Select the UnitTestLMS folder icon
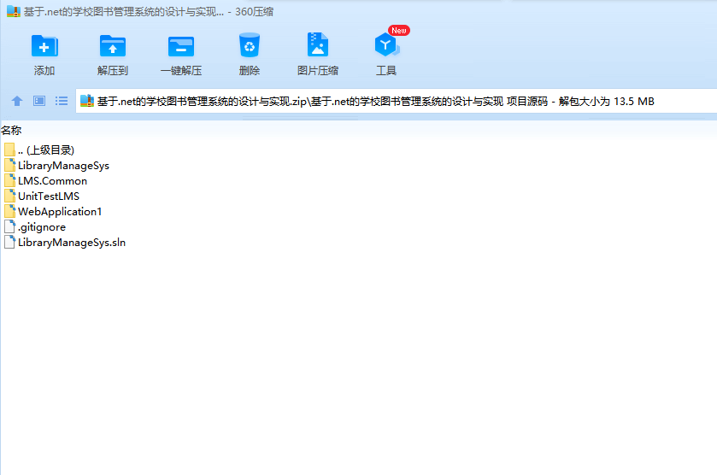Screen dimensions: 717x475 coord(9,196)
